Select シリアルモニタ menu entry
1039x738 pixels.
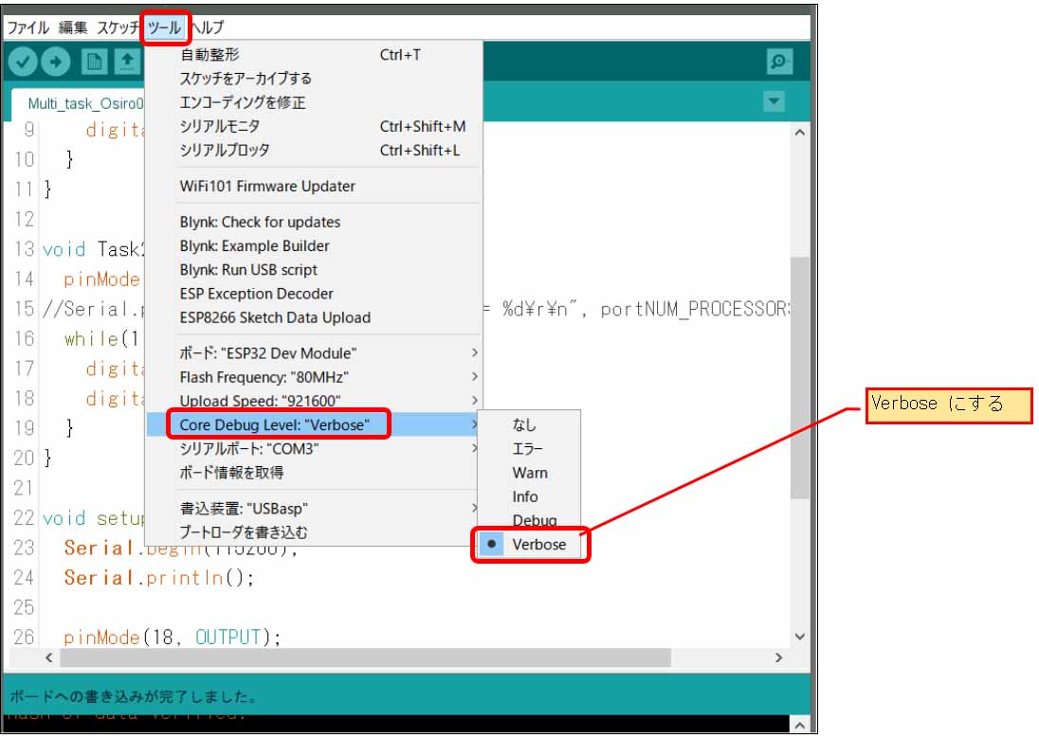click(x=220, y=126)
